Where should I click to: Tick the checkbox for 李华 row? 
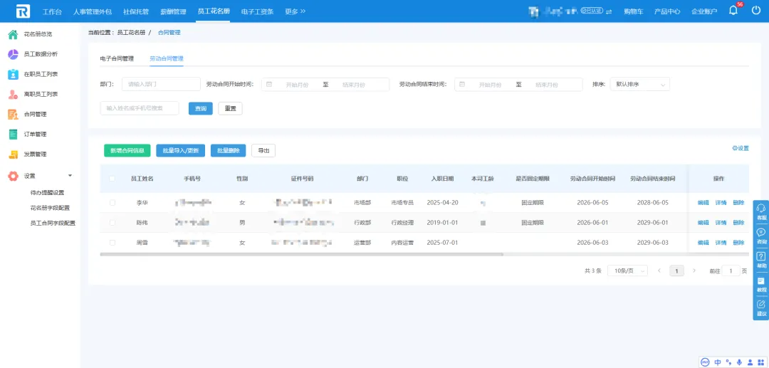coord(113,202)
